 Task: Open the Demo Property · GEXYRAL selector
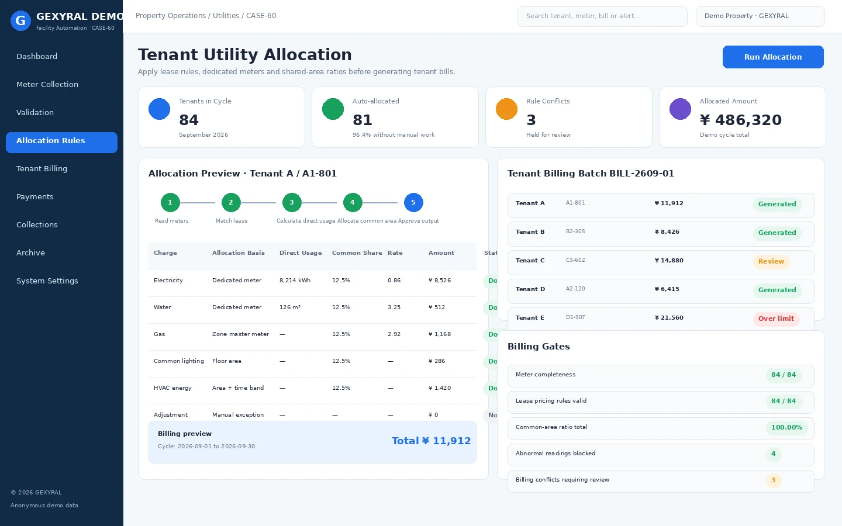[x=760, y=16]
